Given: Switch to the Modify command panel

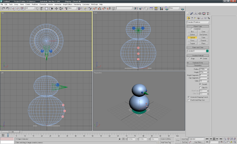Looking at the screenshot, I should 191,14.
